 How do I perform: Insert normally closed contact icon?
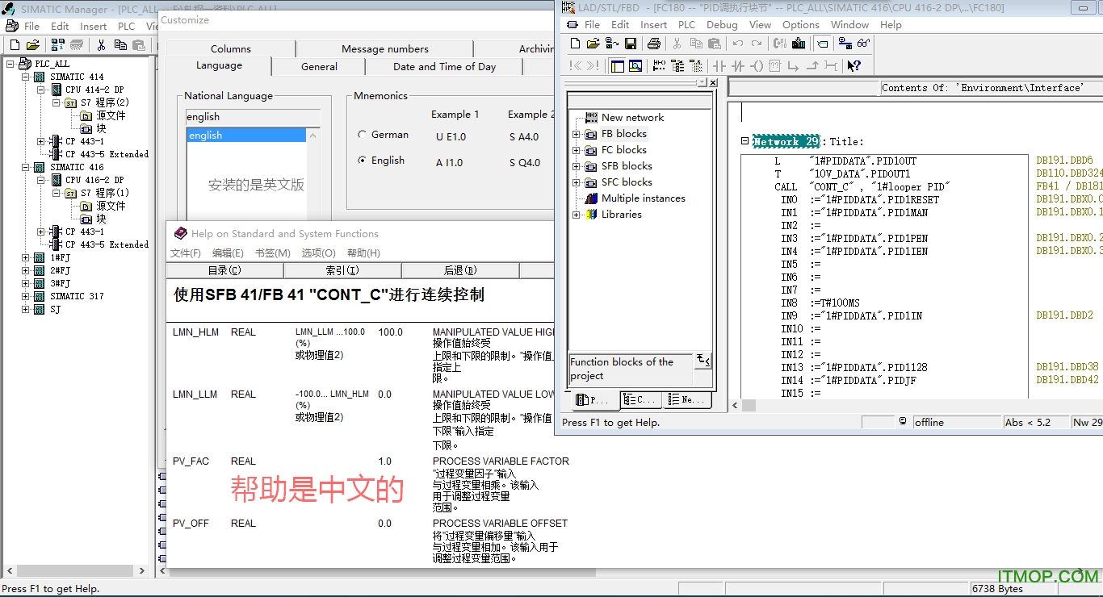pos(738,66)
